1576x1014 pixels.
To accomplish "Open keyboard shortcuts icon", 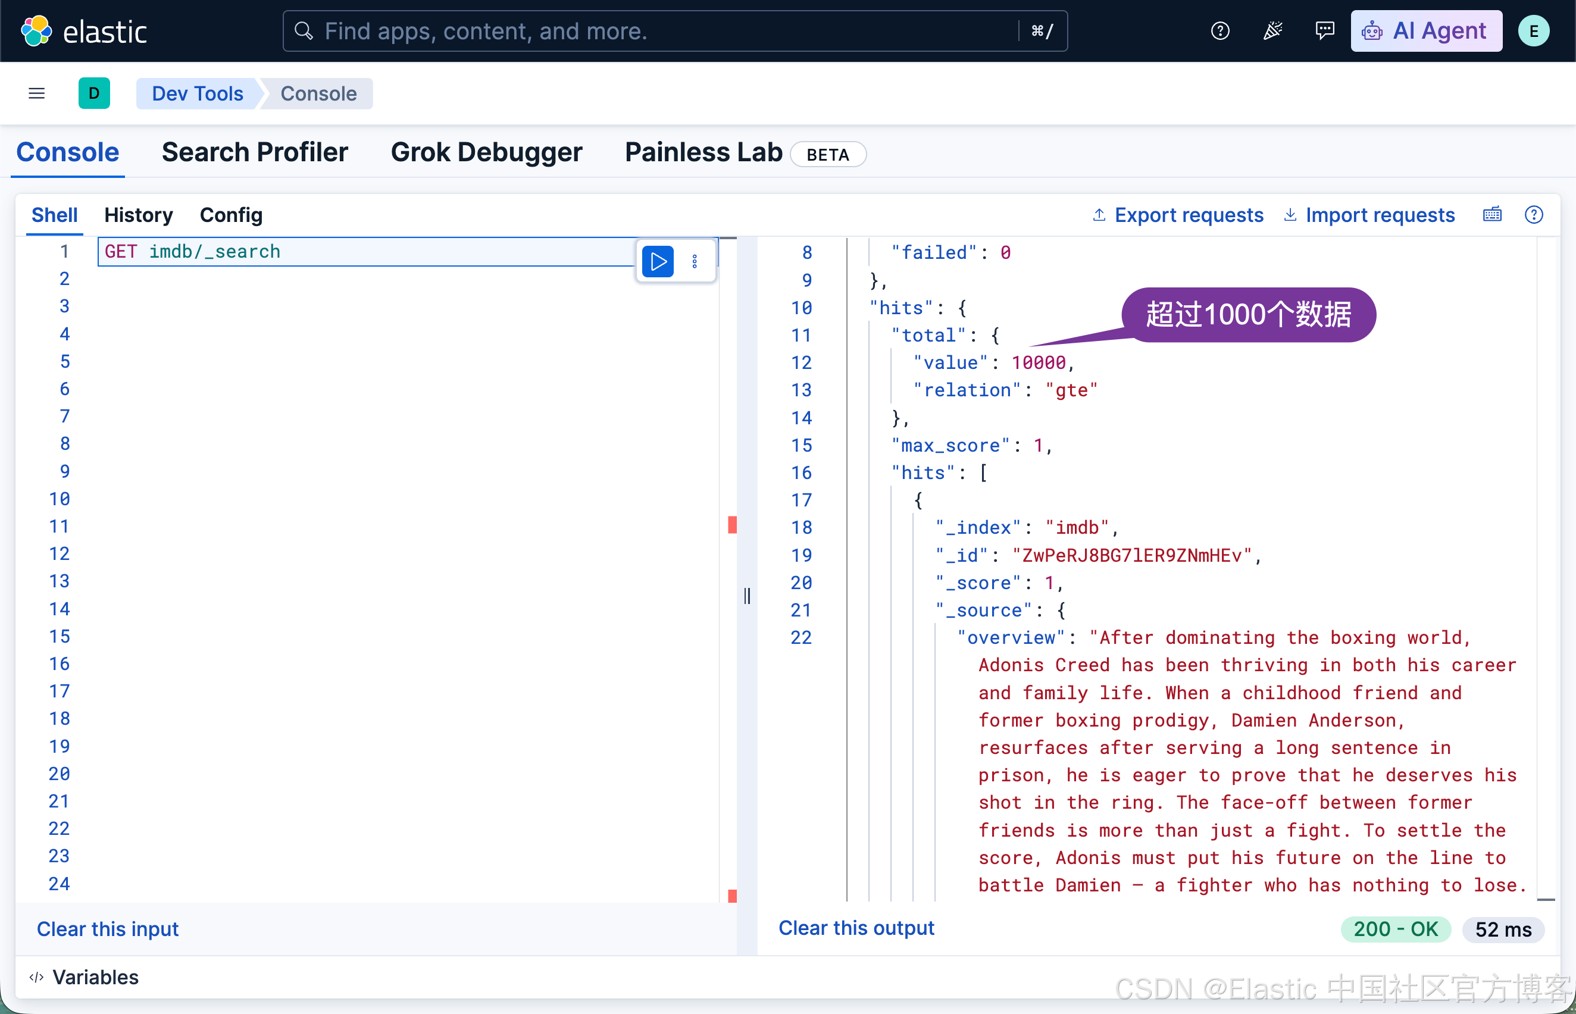I will tap(1492, 215).
